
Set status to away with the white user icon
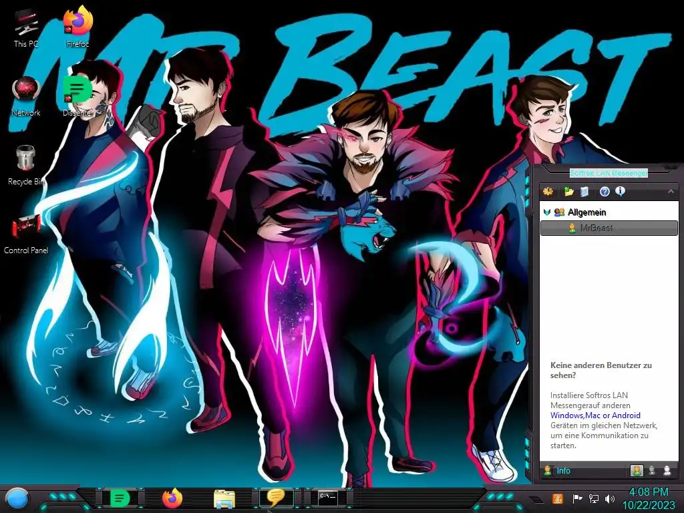(667, 470)
